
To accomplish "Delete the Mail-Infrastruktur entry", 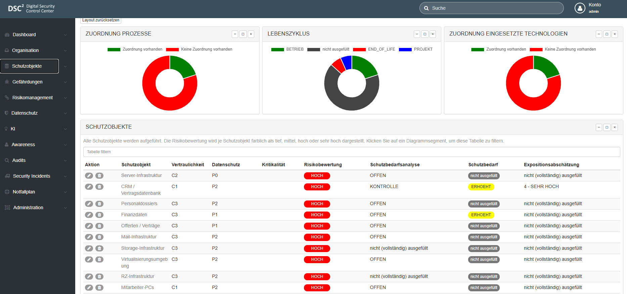I will (99, 237).
